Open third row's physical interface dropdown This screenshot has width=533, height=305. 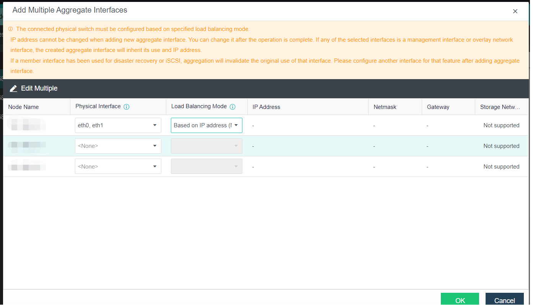coord(118,167)
